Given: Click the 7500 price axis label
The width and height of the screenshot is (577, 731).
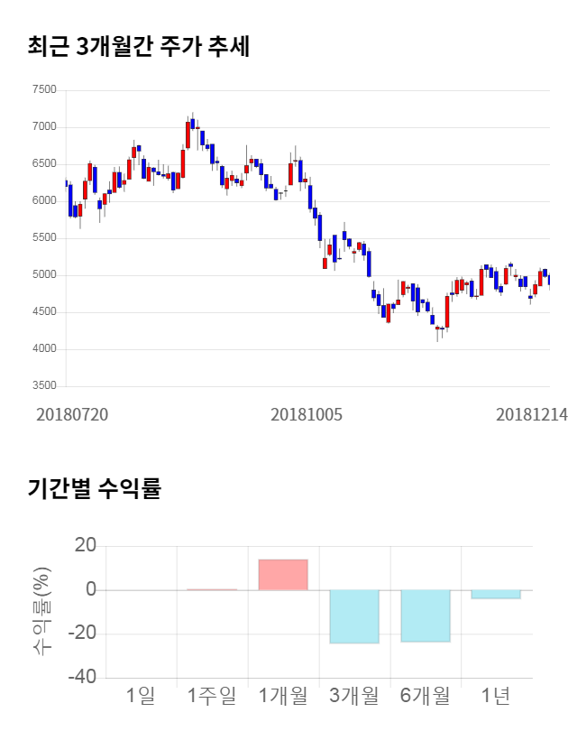Looking at the screenshot, I should (x=43, y=90).
